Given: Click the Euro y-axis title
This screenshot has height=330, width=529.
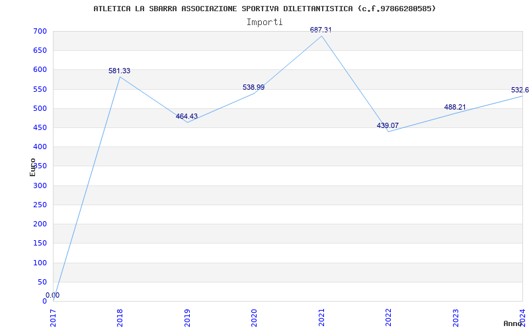Looking at the screenshot, I should (32, 167).
